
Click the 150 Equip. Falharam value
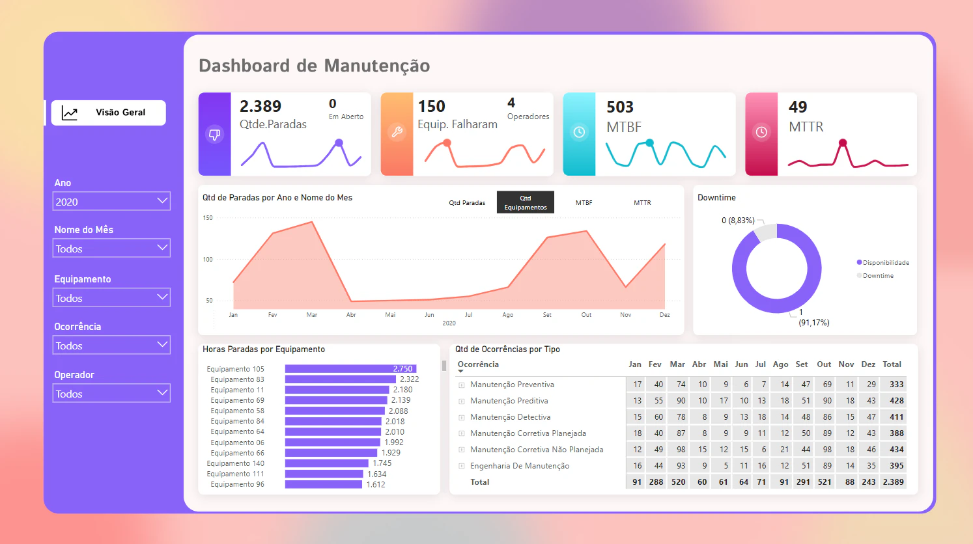point(431,107)
